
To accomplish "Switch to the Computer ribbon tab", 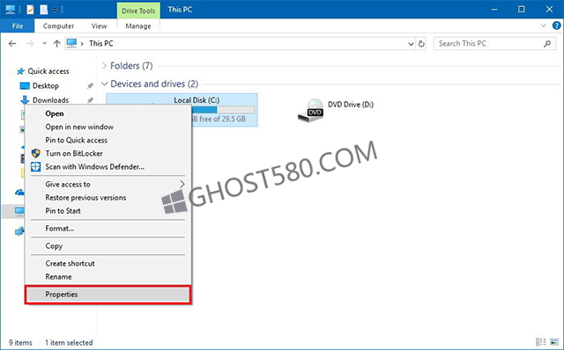I will click(x=58, y=26).
